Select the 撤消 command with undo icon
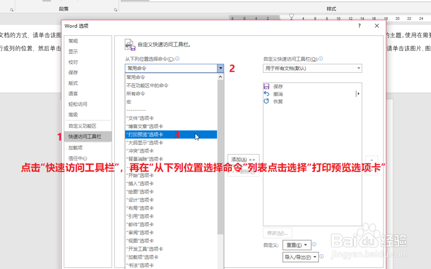Viewport: 431px width, 269px height. pos(312,94)
